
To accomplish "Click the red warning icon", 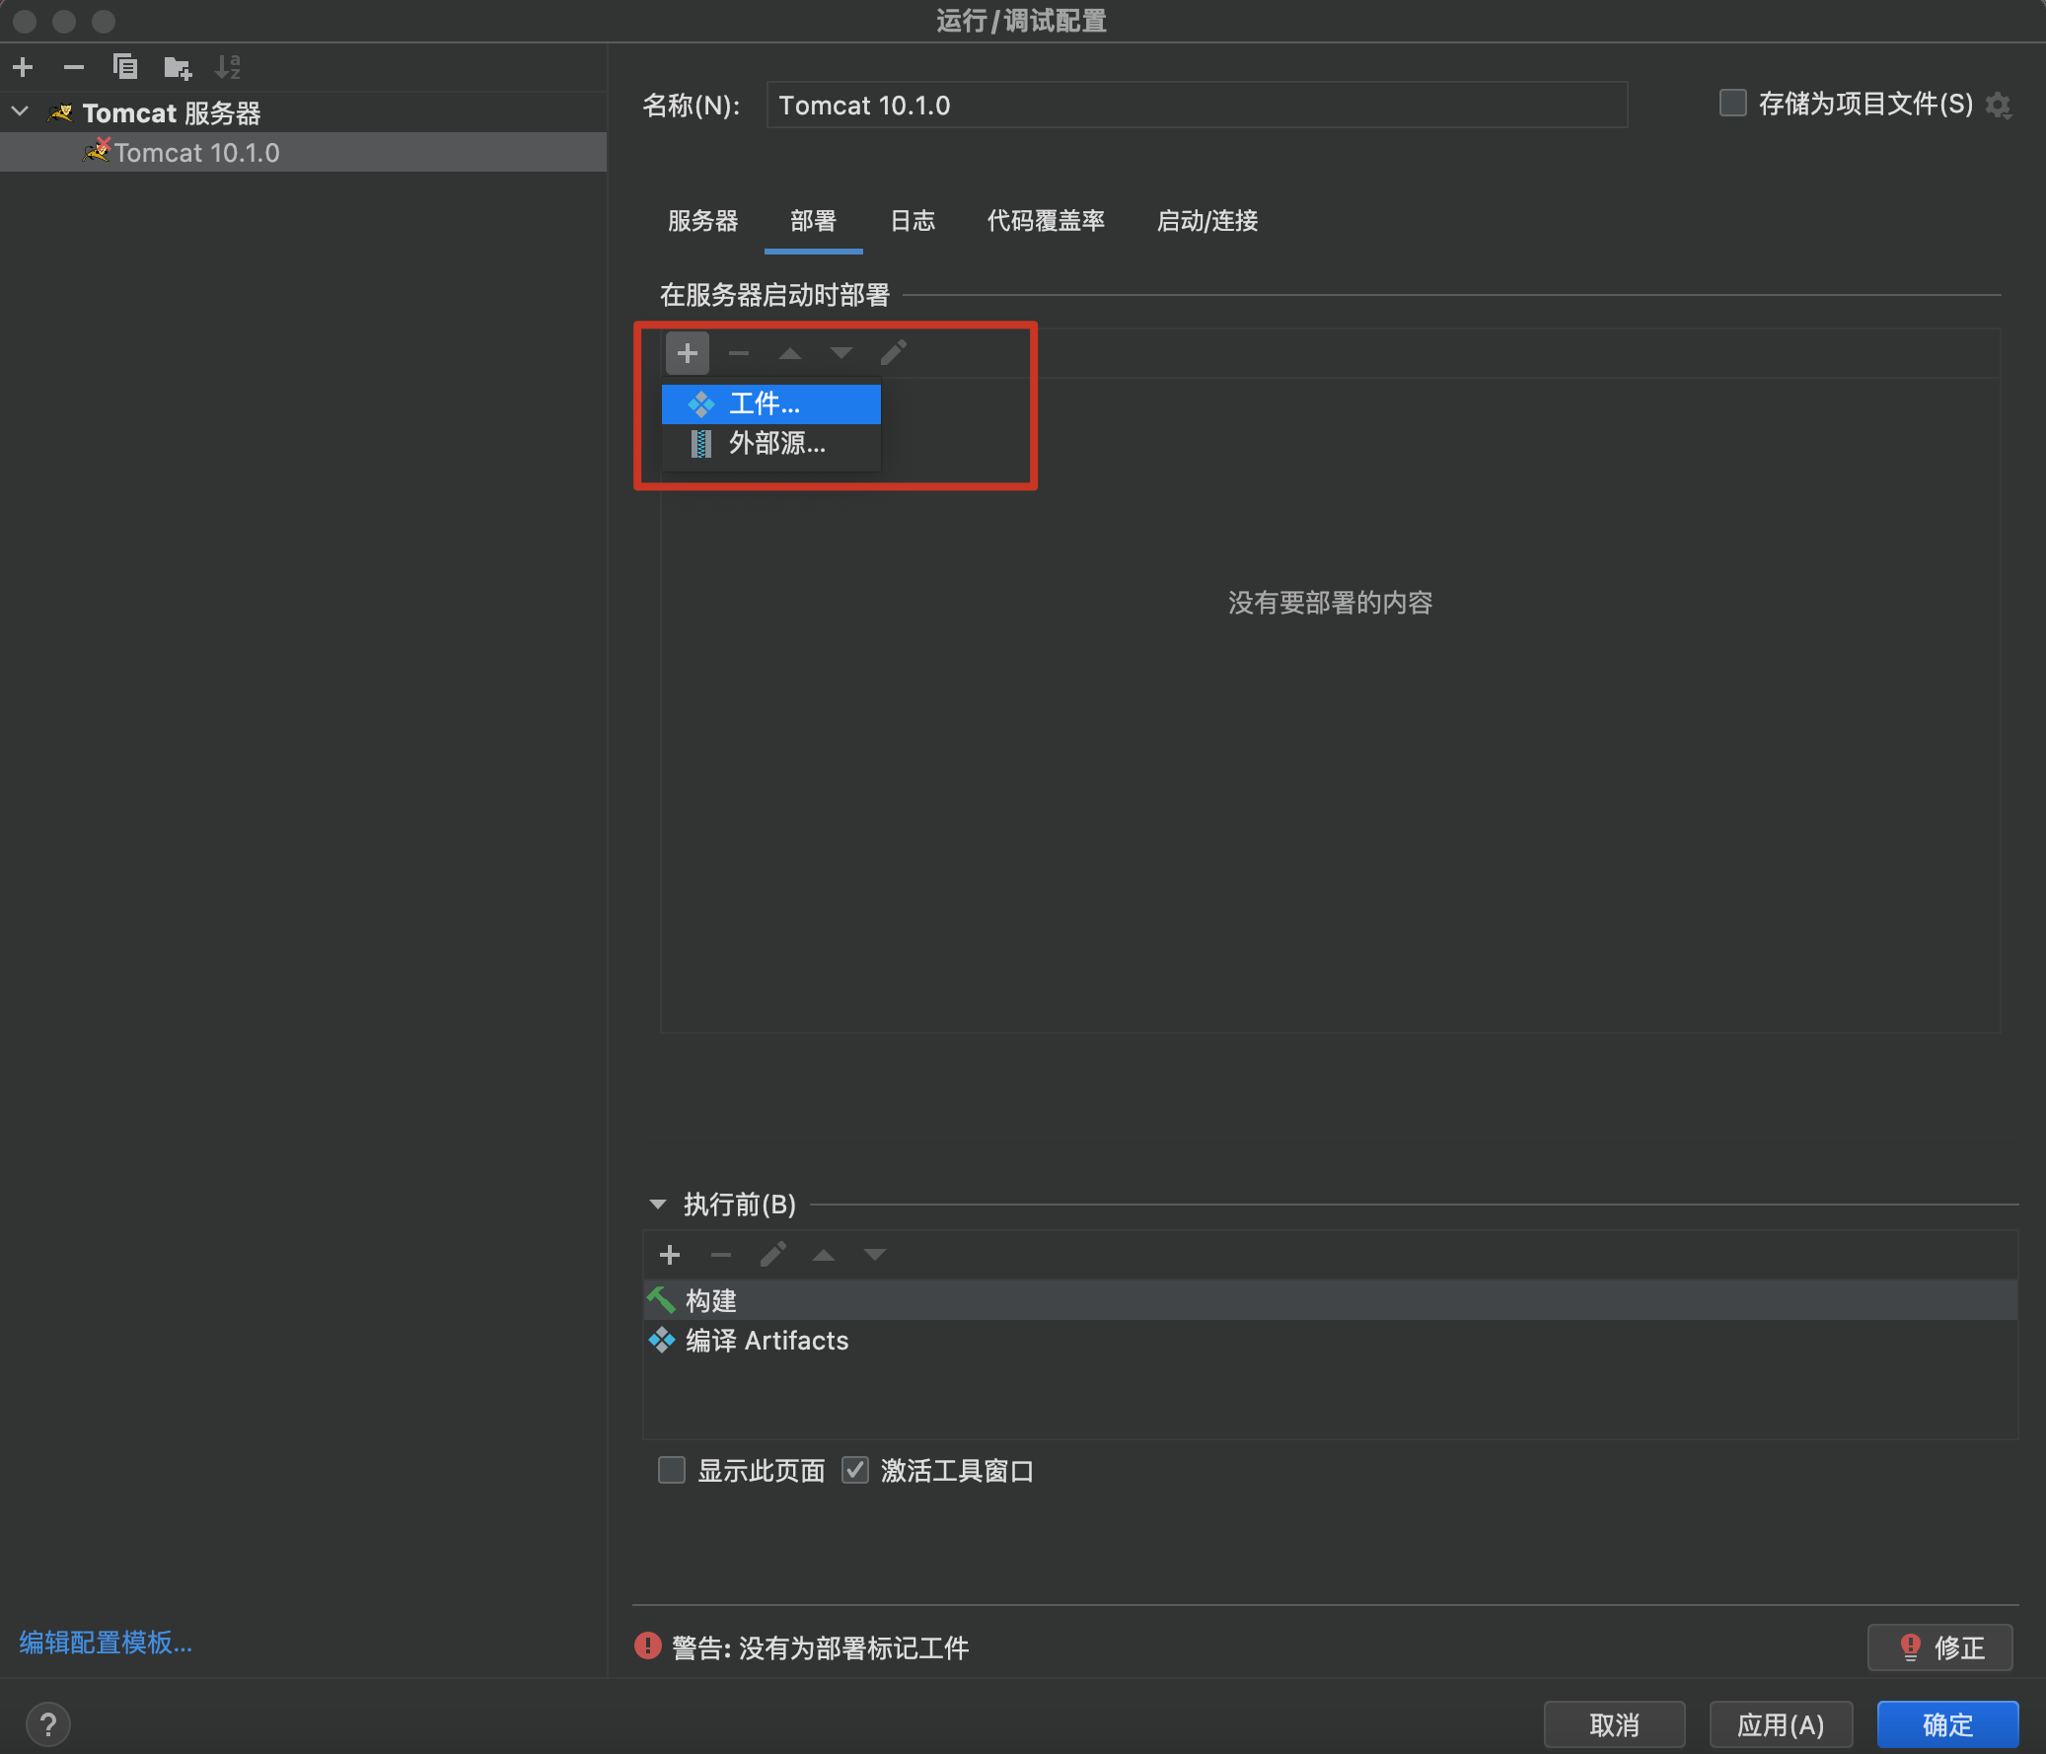I will [x=648, y=1645].
